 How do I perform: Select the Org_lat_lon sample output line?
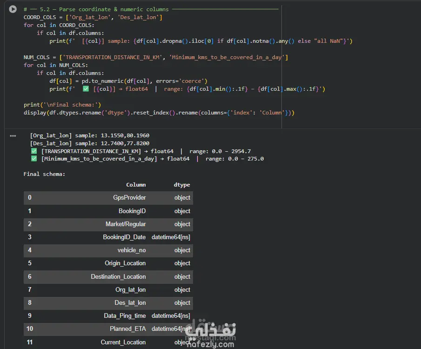(90, 135)
